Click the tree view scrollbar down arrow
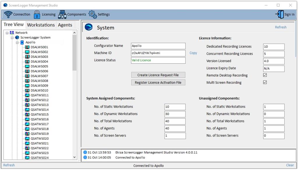Viewport: 298px width, 170px height. point(74,157)
